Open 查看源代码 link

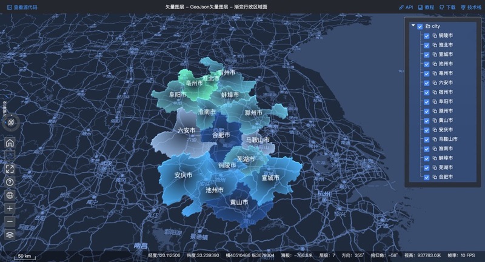tap(25, 7)
